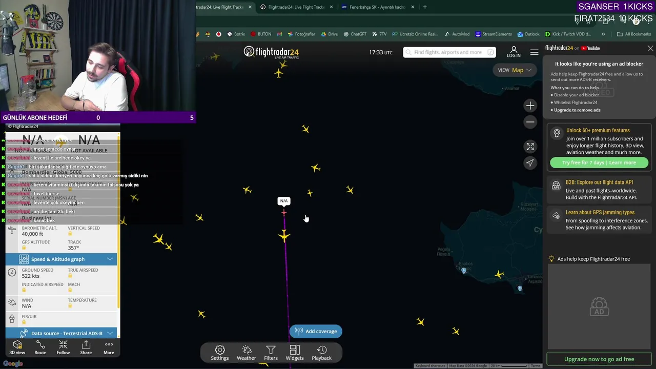Open the VIEW Map dropdown
This screenshot has width=656, height=369.
(515, 70)
